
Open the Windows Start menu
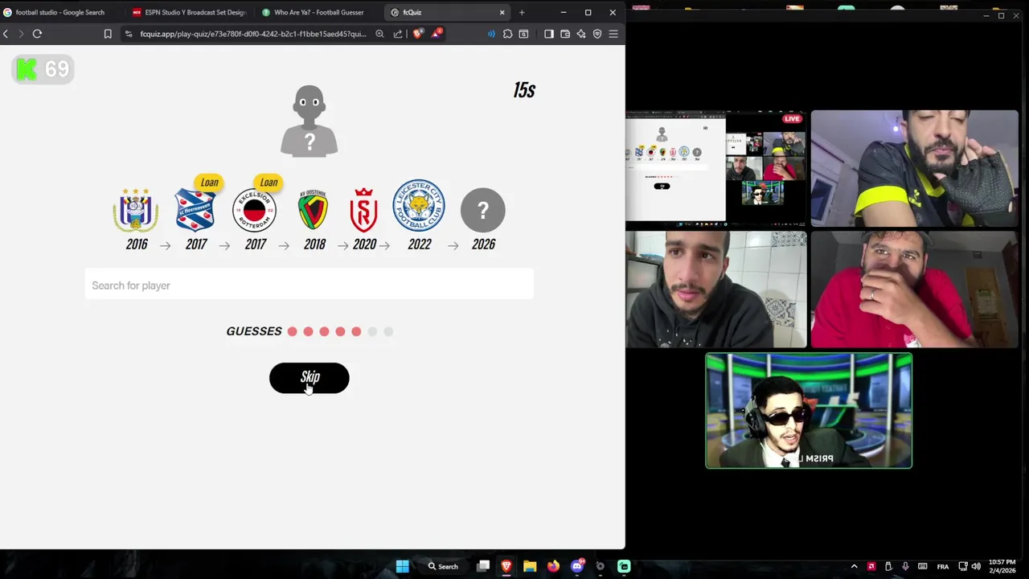pyautogui.click(x=402, y=566)
